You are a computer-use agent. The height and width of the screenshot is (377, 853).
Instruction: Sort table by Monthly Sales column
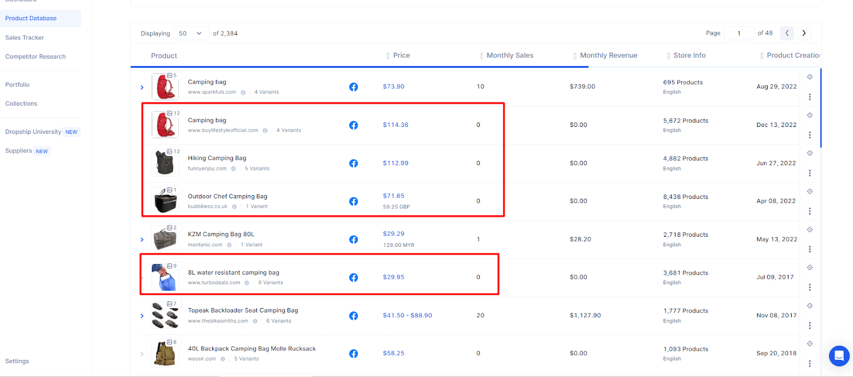point(510,55)
